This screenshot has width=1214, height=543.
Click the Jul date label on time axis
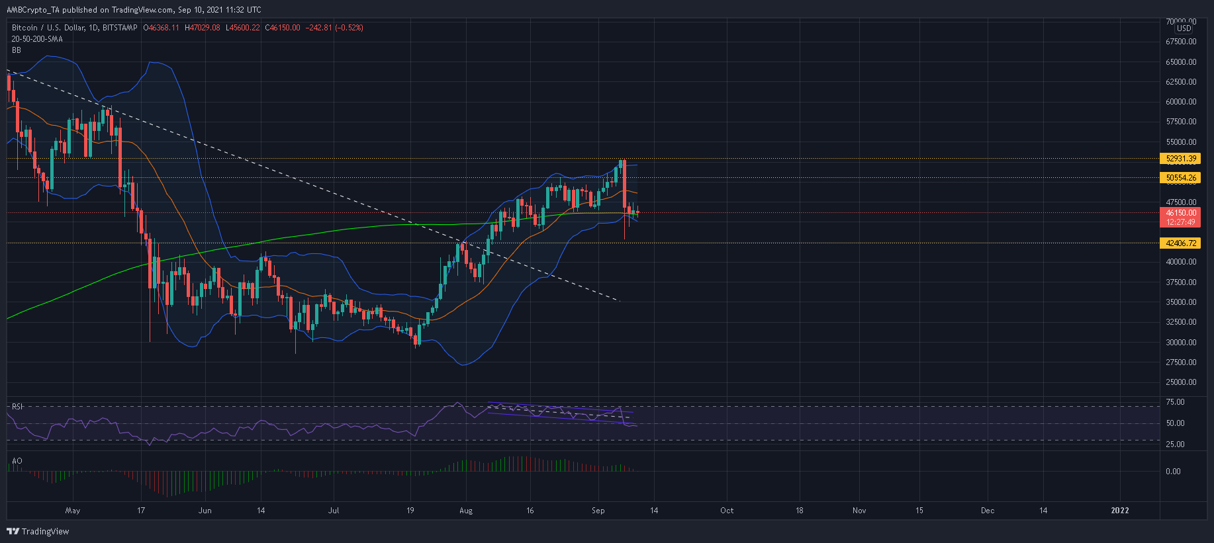click(x=334, y=511)
